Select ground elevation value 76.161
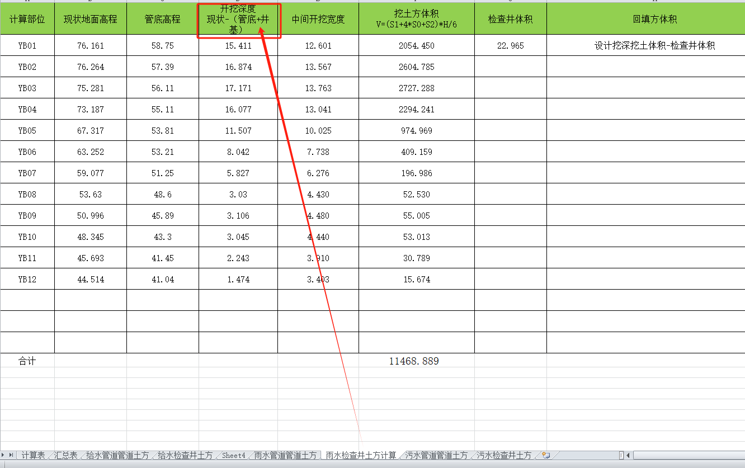 [x=91, y=45]
